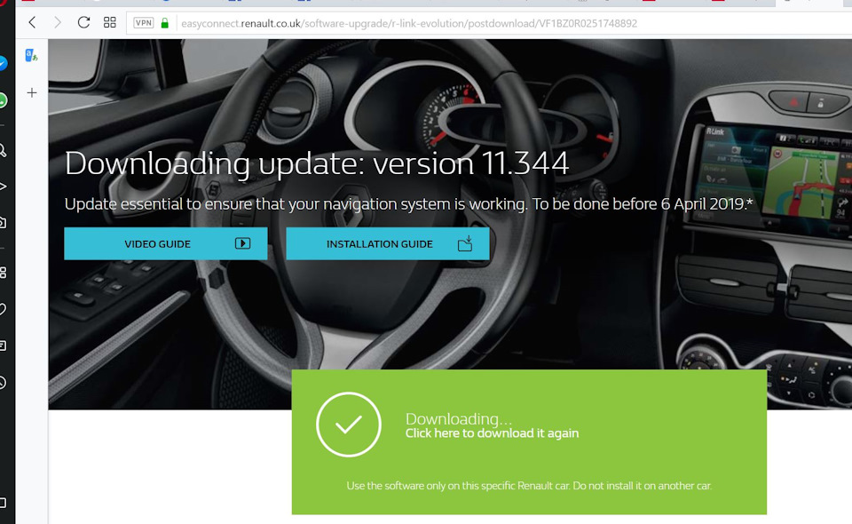Open the search icon in Opera sidebar
The height and width of the screenshot is (524, 852).
pos(3,151)
